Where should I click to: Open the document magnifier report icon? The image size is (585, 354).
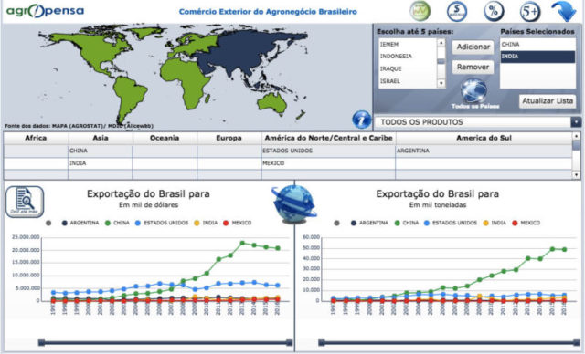coord(25,202)
